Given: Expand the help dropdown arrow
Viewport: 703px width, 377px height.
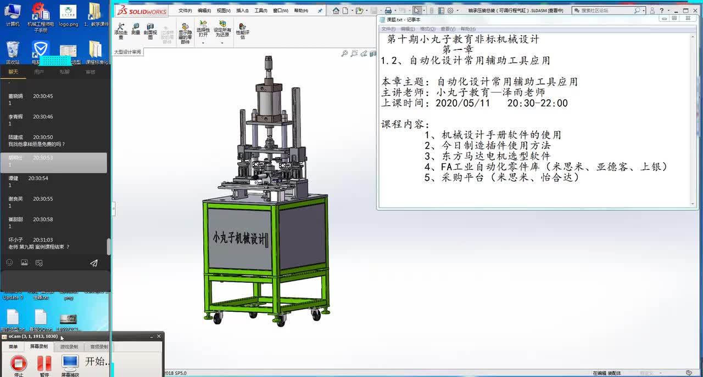Looking at the screenshot, I should coord(668,10).
